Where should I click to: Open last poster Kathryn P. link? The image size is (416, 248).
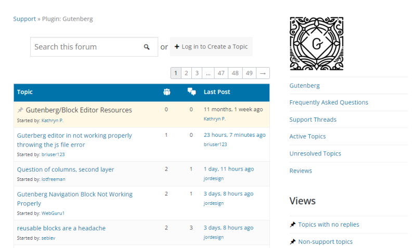pyautogui.click(x=215, y=119)
